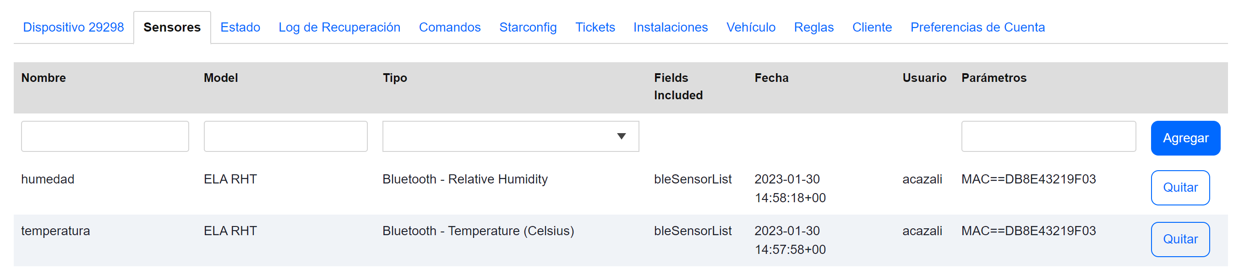1239x280 pixels.
Task: Open the Cliente tab
Action: pos(872,27)
